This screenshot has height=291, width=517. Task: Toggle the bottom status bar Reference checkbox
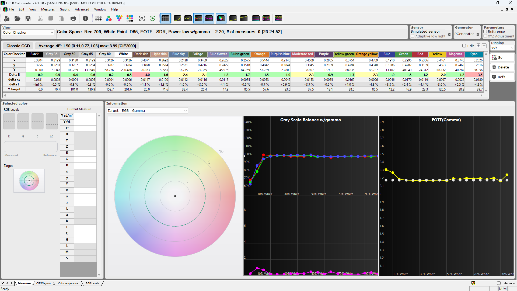(x=499, y=283)
